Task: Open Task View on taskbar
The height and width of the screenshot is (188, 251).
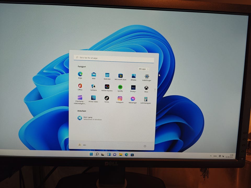Action: point(103,154)
